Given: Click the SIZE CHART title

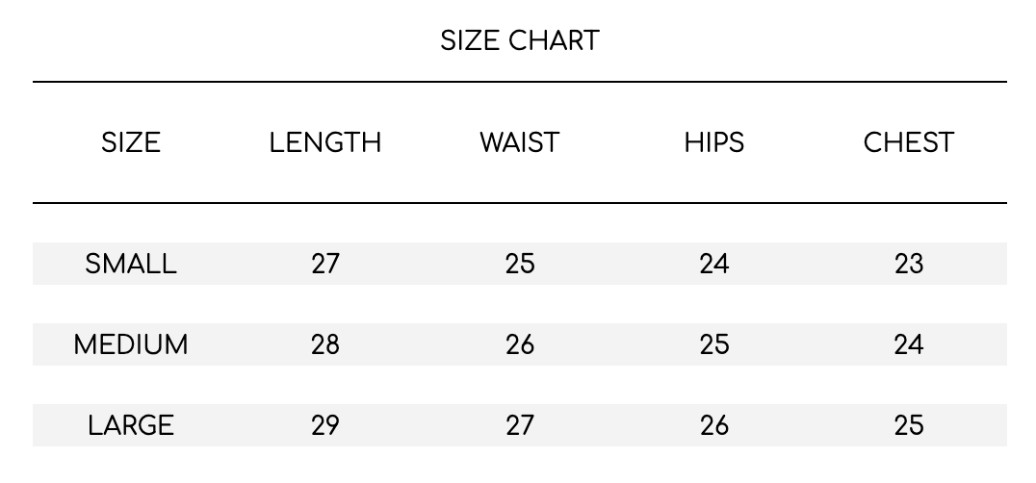Looking at the screenshot, I should tap(519, 41).
